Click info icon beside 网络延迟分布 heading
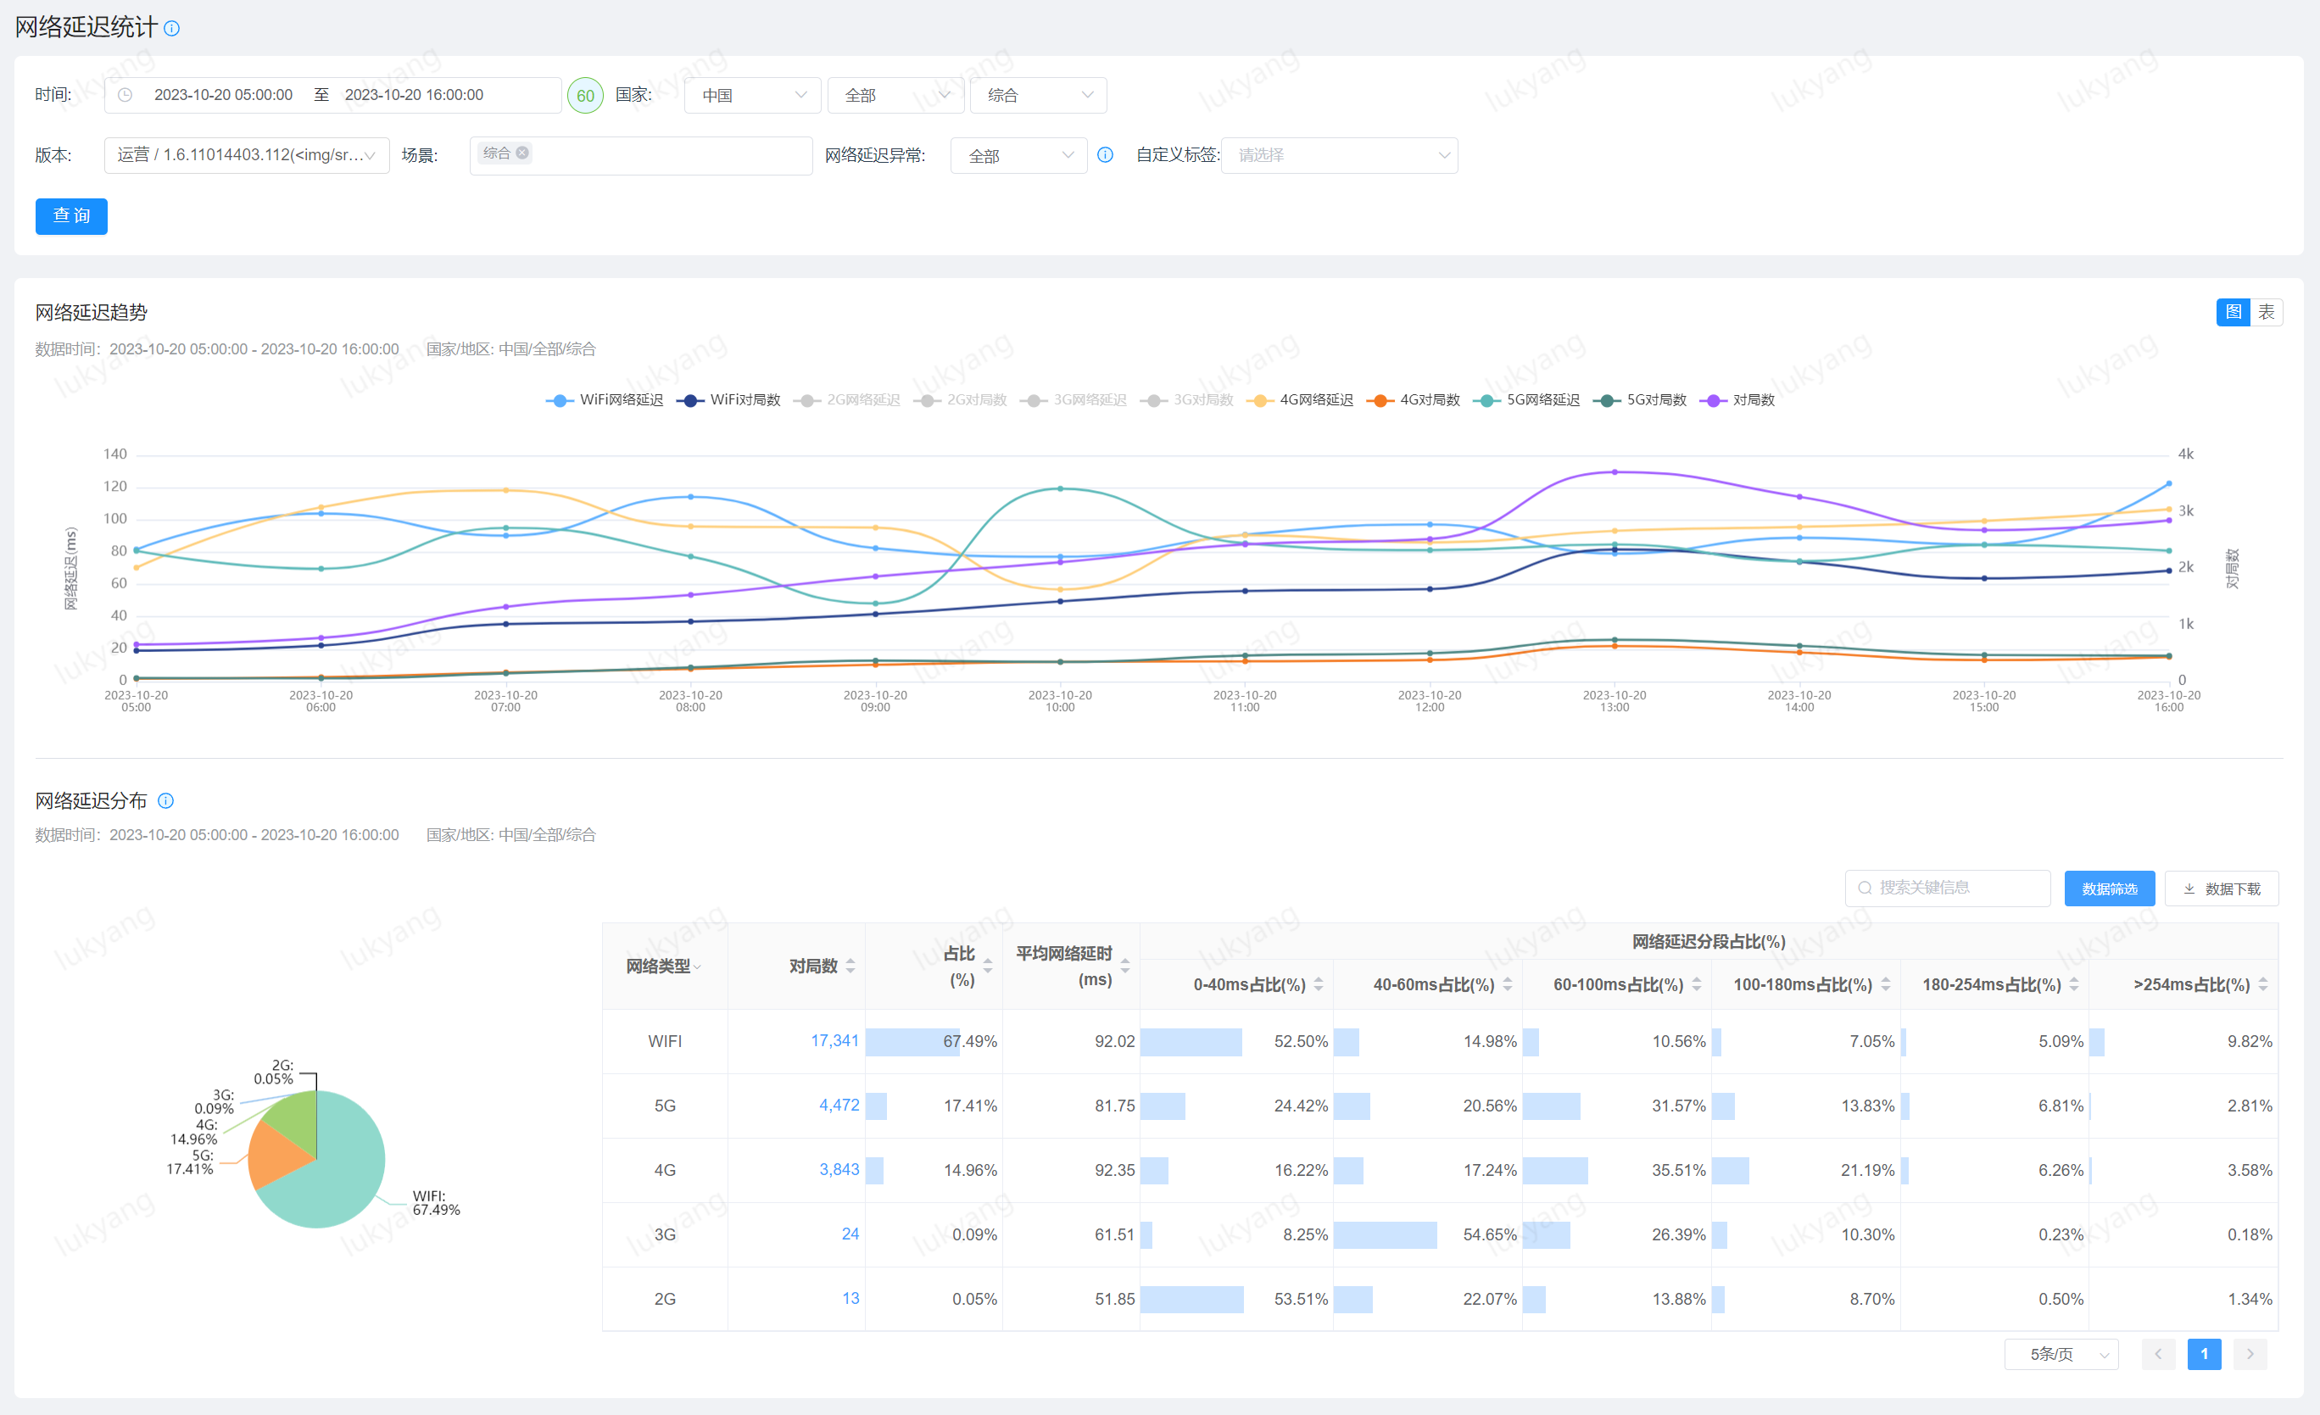The height and width of the screenshot is (1415, 2320). click(165, 801)
